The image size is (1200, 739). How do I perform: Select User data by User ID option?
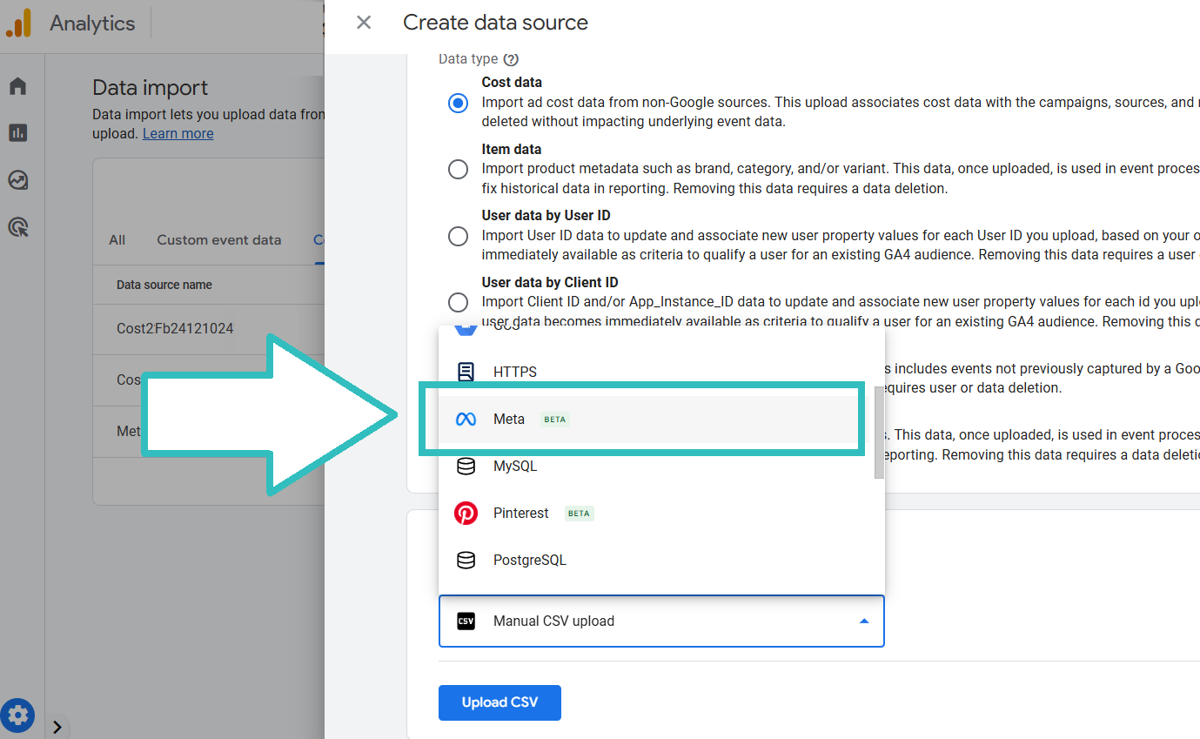click(x=458, y=236)
